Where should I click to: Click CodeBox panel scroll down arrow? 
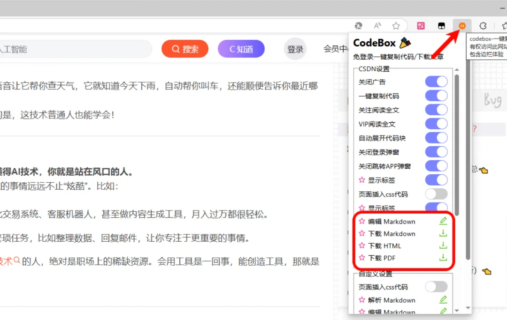[457, 310]
